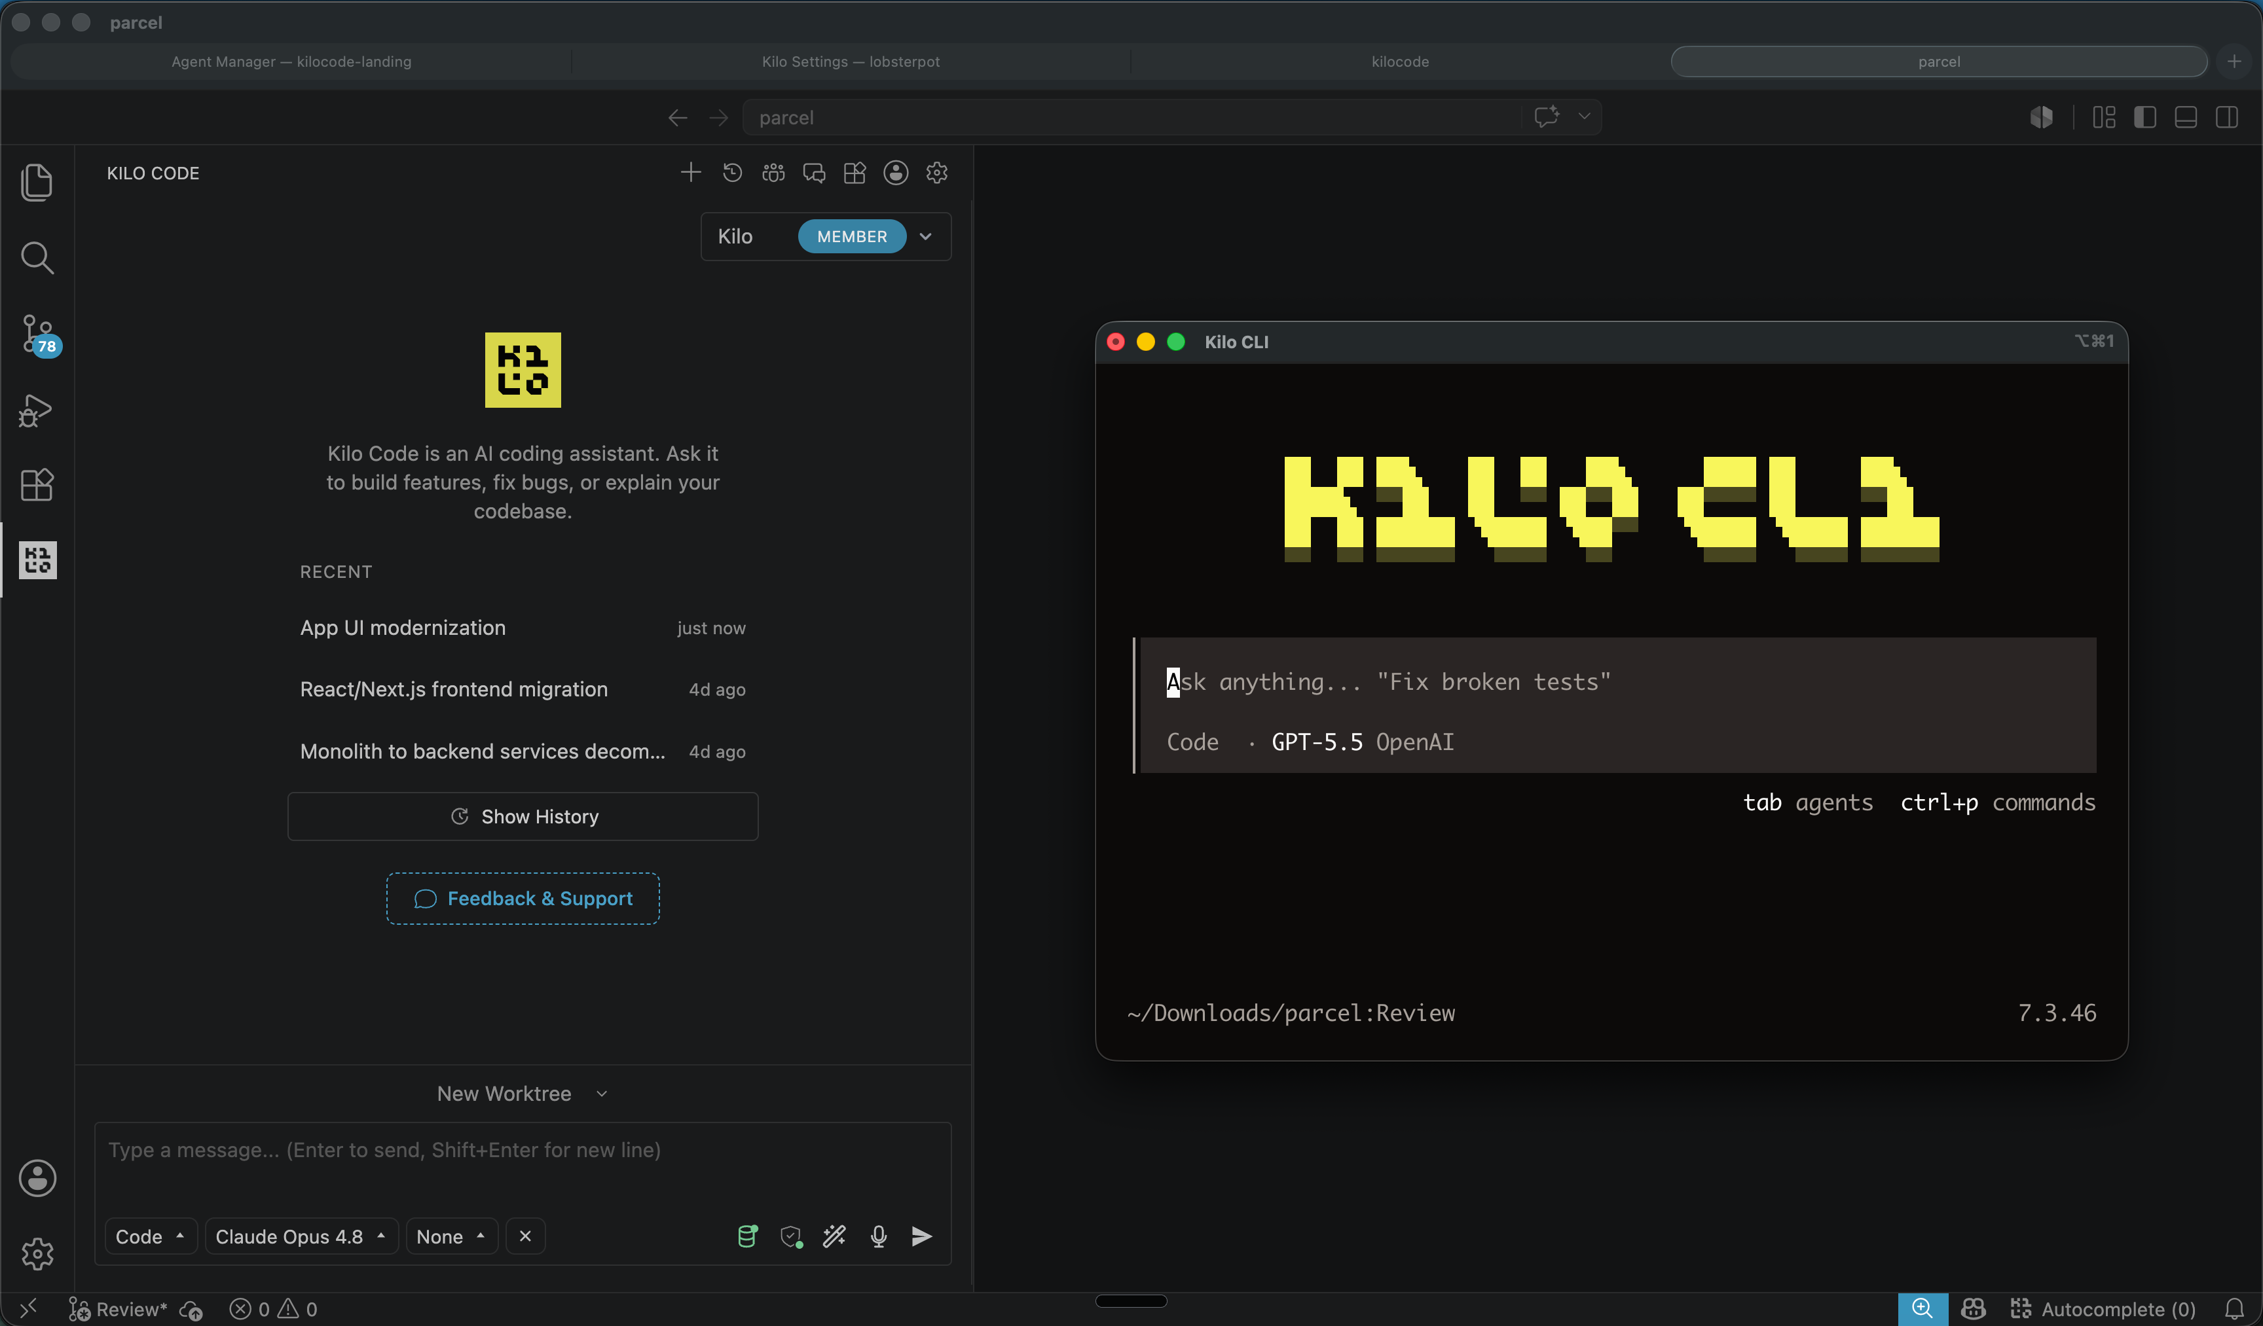Expand the Kilo MEMBER organization dropdown
Viewport: 2263px width, 1326px height.
(x=825, y=236)
